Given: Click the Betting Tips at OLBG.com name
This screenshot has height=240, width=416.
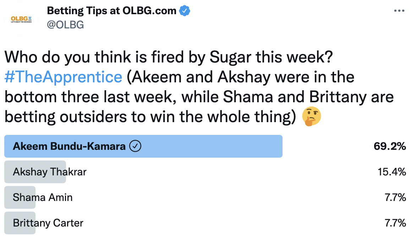Looking at the screenshot, I should [x=112, y=11].
